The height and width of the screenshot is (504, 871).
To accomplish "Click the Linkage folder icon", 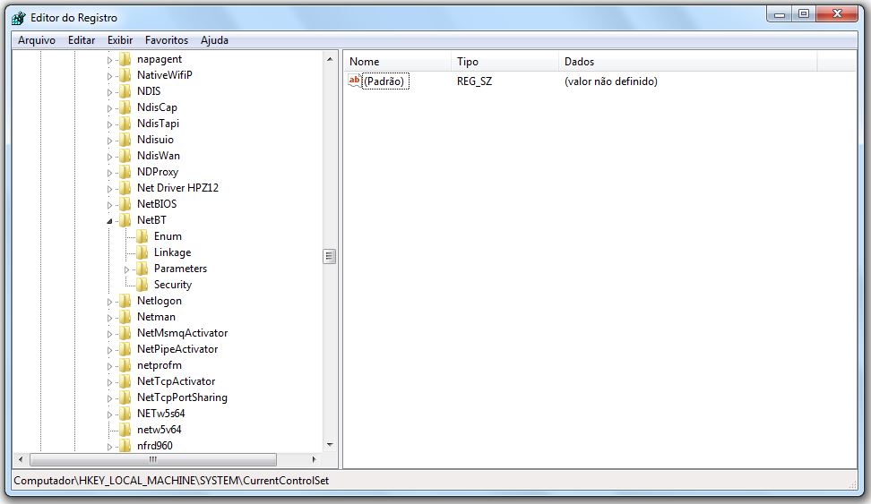I will click(142, 252).
